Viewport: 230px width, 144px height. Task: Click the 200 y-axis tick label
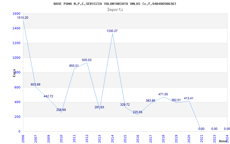(x=17, y=117)
